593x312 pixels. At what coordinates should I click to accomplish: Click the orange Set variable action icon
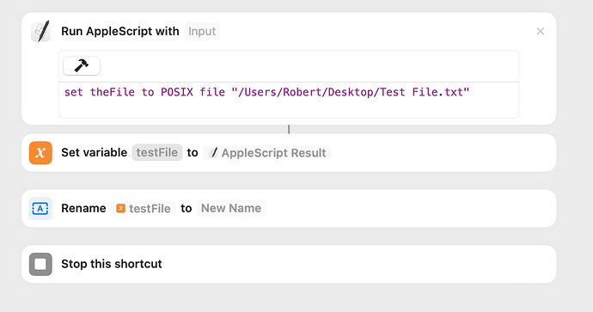point(40,153)
